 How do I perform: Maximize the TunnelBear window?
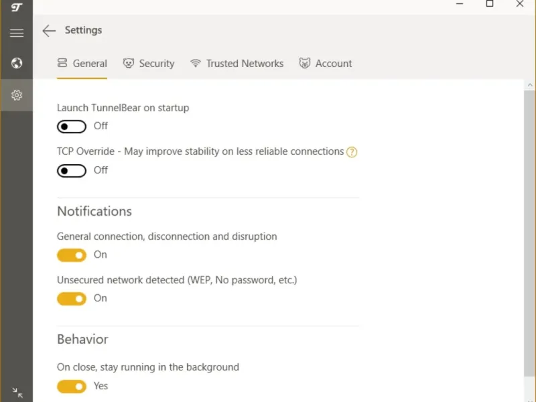(490, 4)
